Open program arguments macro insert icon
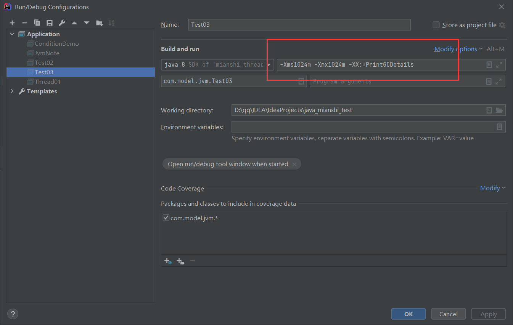This screenshot has height=325, width=513. (489, 82)
